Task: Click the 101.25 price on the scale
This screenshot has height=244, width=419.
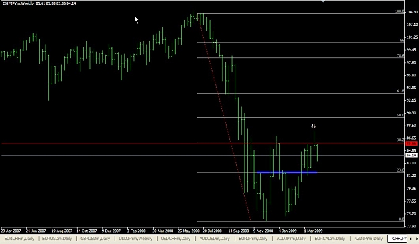Action: [x=412, y=37]
